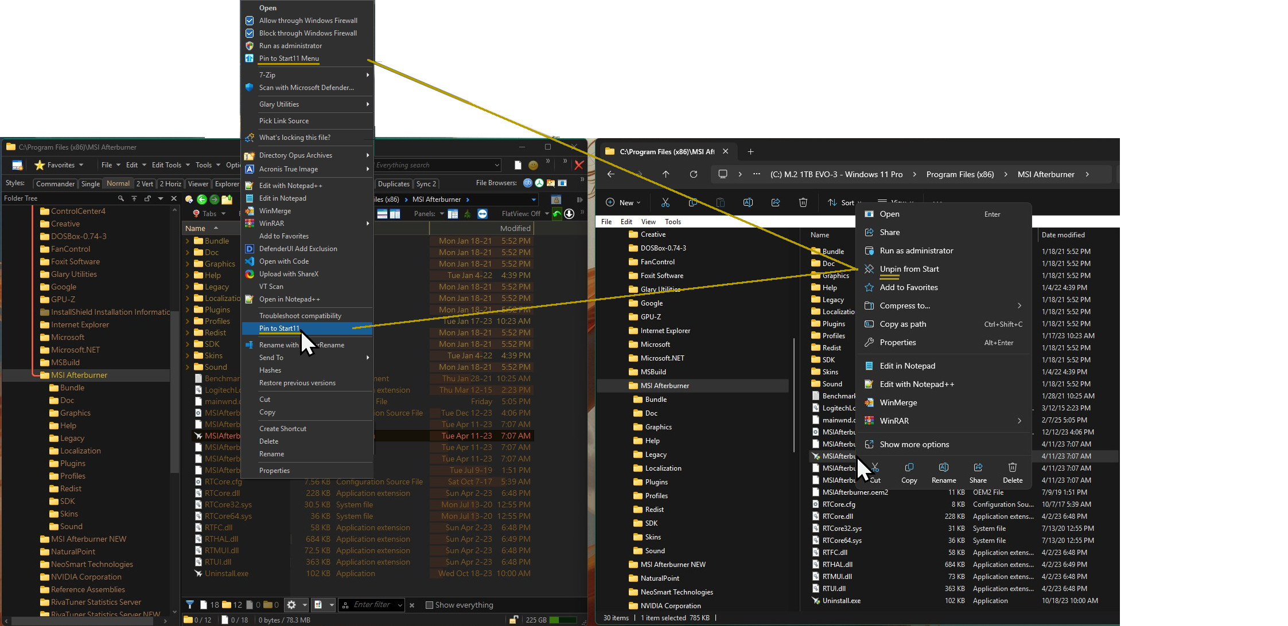Click Refresh icon in Explorer navigation bar
Viewport: 1288px width, 626px height.
(x=693, y=174)
